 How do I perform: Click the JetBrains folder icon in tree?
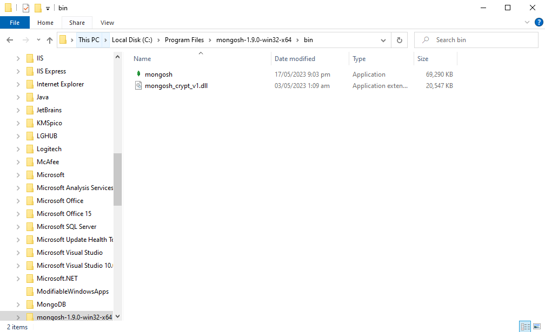pos(30,110)
